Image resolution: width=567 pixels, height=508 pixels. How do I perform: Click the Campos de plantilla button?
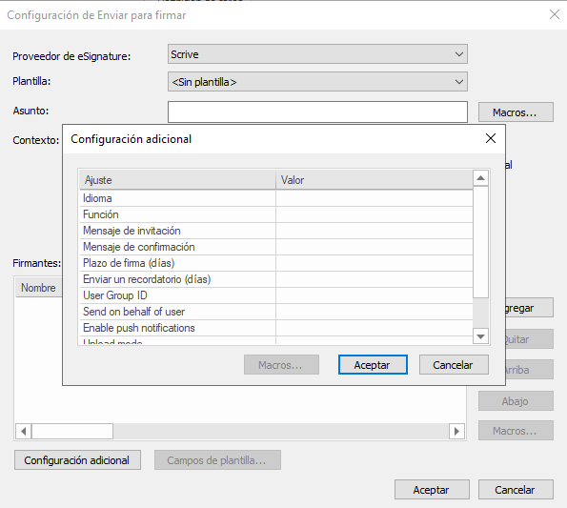point(217,460)
